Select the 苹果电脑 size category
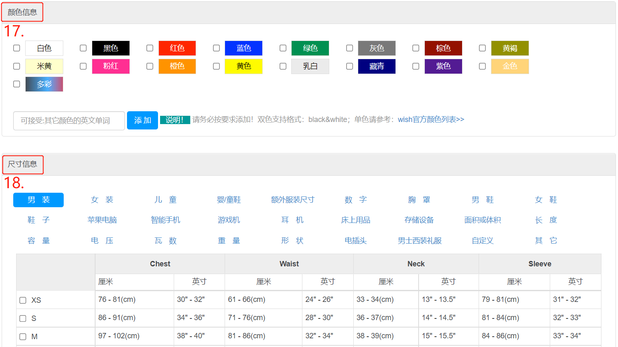Viewport: 618px width, 347px height. (x=102, y=220)
